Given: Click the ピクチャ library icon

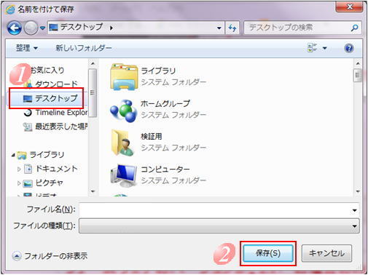Looking at the screenshot, I should tap(28, 183).
